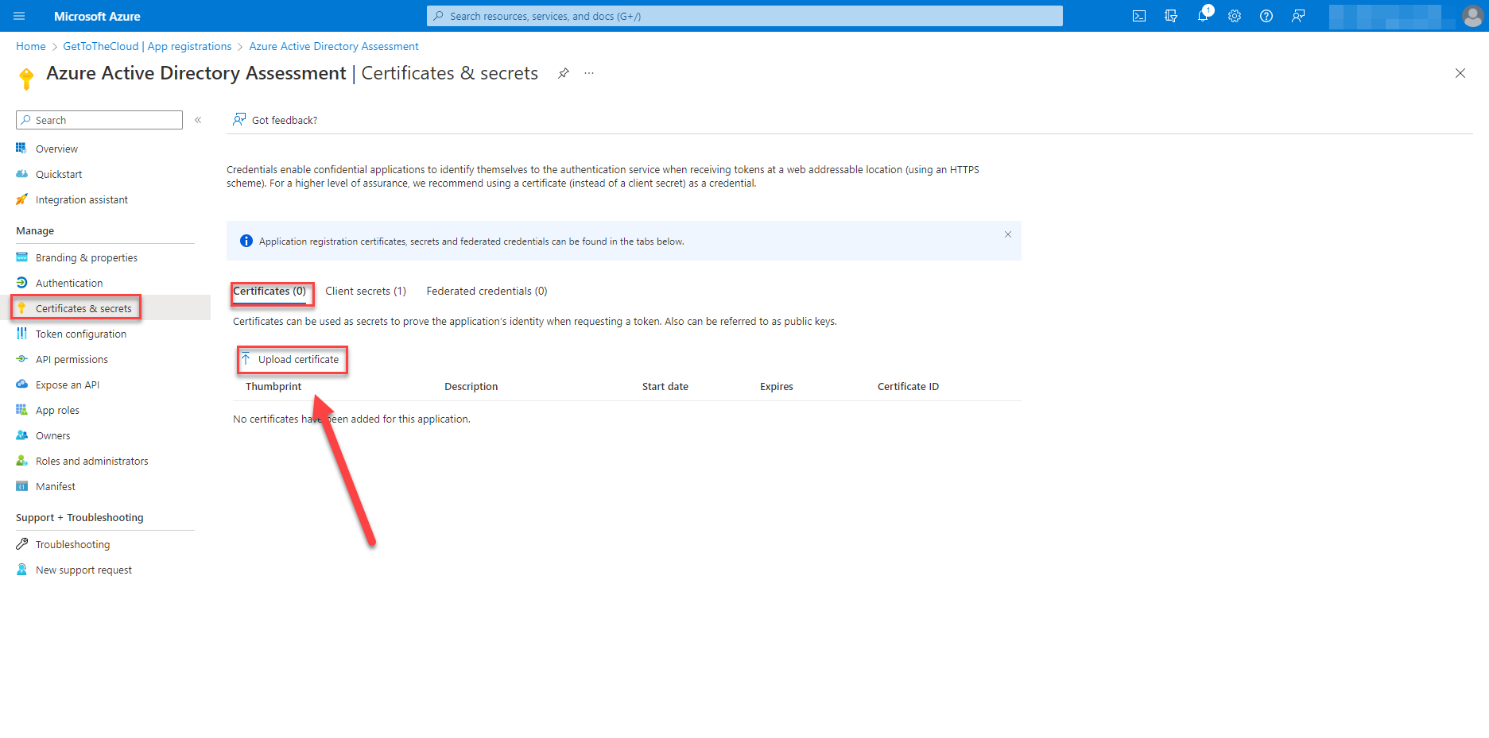Open the notifications bell
This screenshot has width=1489, height=738.
(x=1203, y=16)
